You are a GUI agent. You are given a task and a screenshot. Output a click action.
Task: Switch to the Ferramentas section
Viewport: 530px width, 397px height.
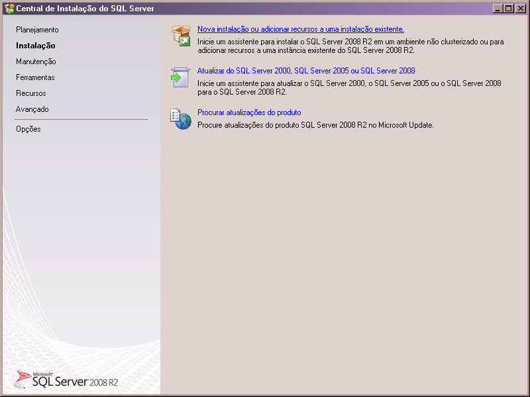pyautogui.click(x=35, y=77)
